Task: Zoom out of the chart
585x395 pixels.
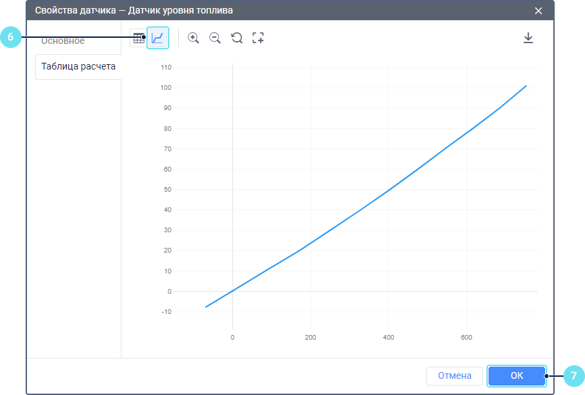Action: point(215,38)
